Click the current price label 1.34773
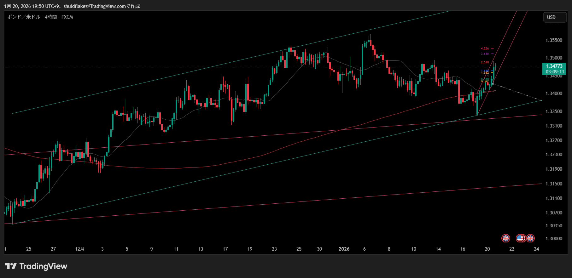 [554, 66]
